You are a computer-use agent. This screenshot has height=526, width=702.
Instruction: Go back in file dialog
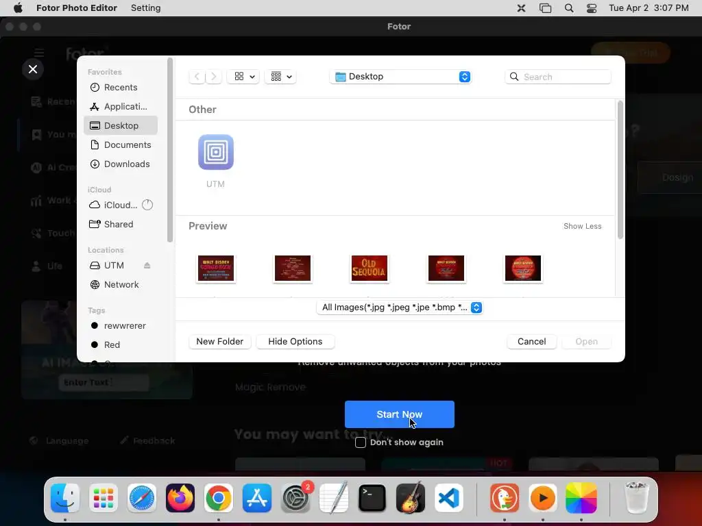tap(197, 77)
